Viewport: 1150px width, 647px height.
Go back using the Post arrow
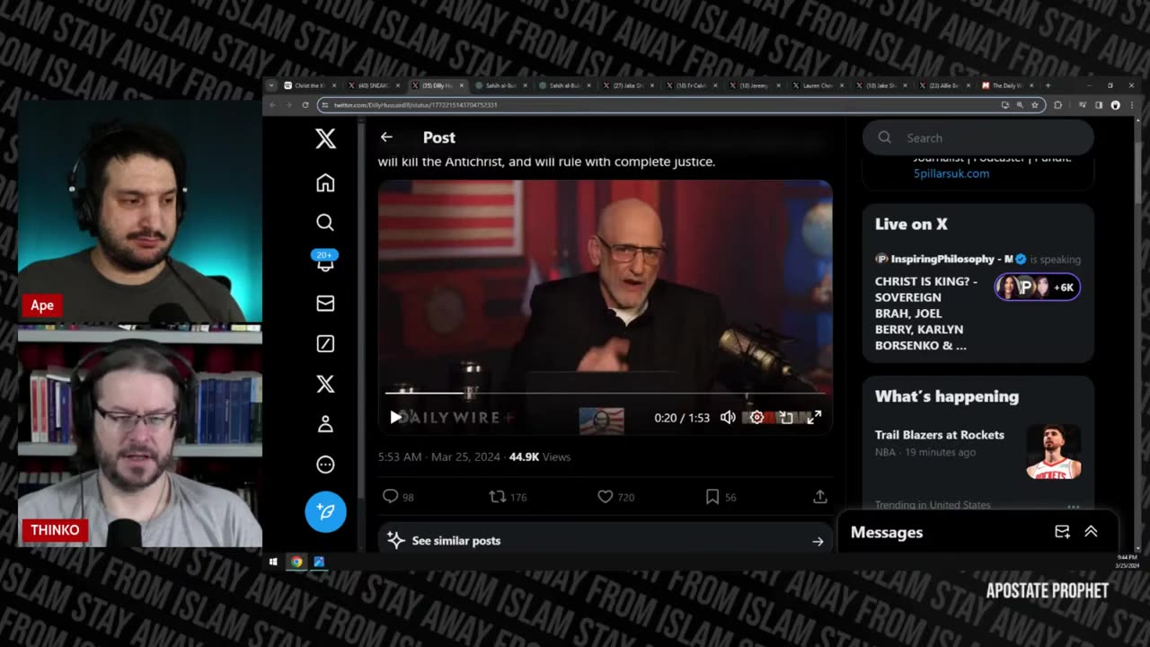coord(386,137)
